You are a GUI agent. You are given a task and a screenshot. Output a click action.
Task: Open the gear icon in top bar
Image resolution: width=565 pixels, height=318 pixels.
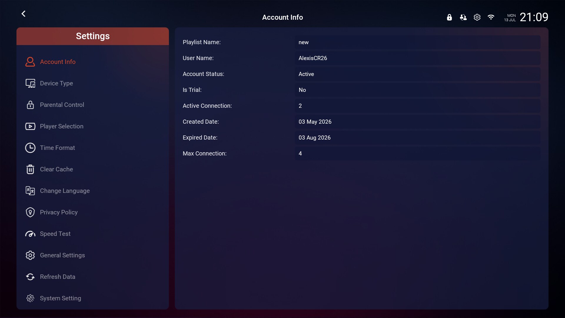477,17
